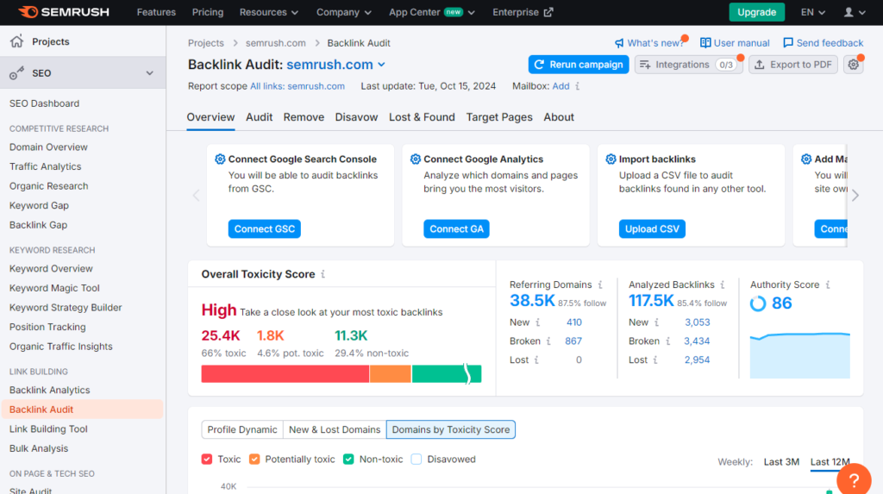This screenshot has height=494, width=883.
Task: Open the Resources dropdown menu
Action: (269, 12)
